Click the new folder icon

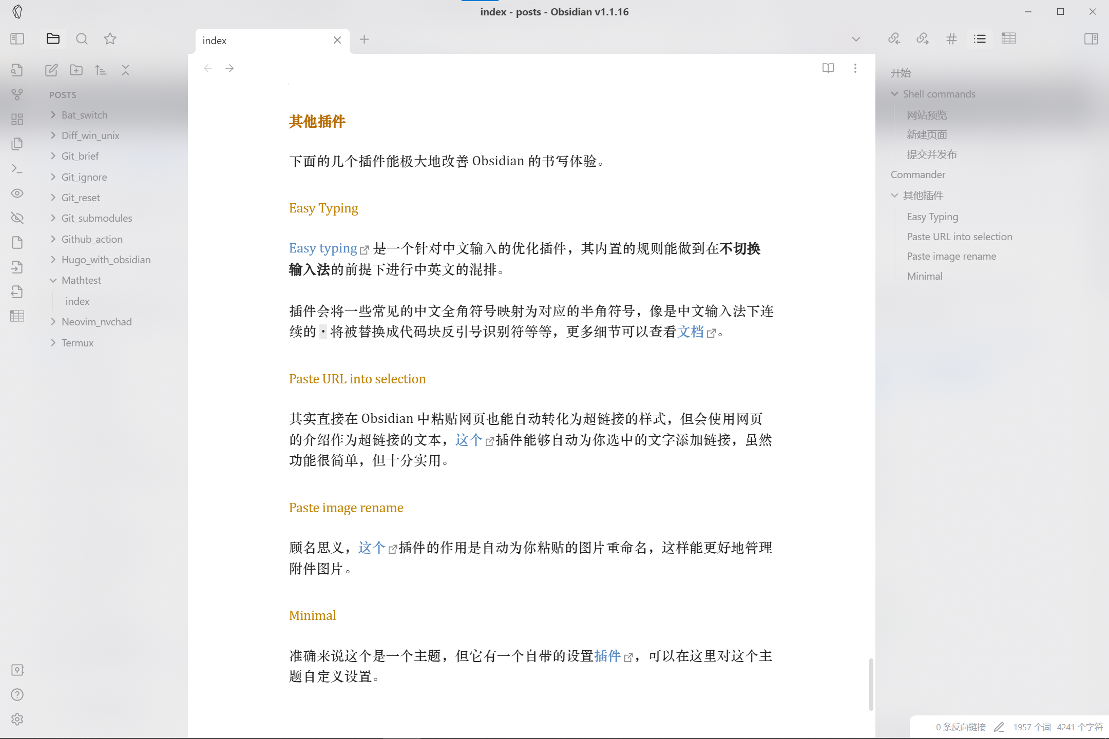pos(76,70)
